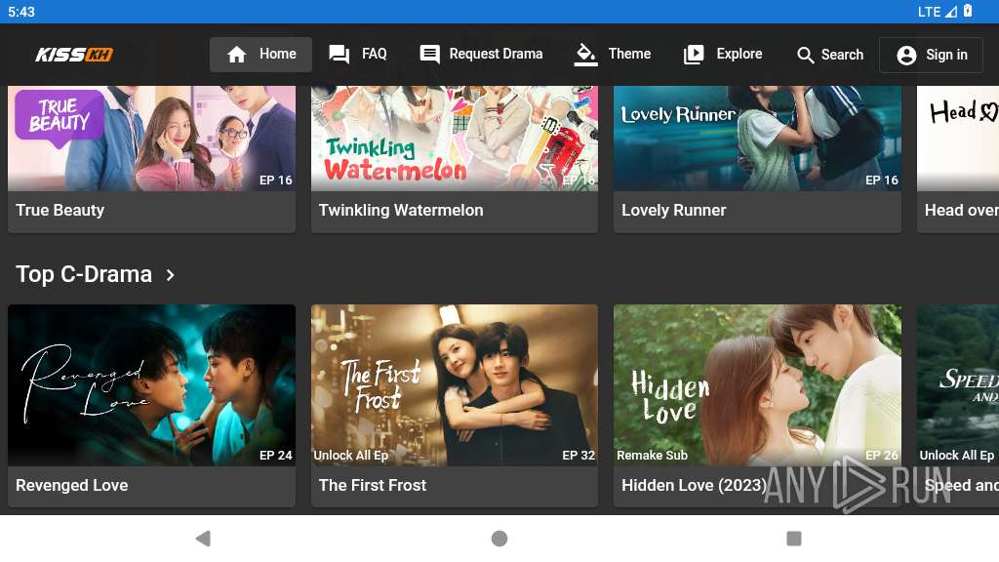Click The First Frost title text

tap(372, 486)
